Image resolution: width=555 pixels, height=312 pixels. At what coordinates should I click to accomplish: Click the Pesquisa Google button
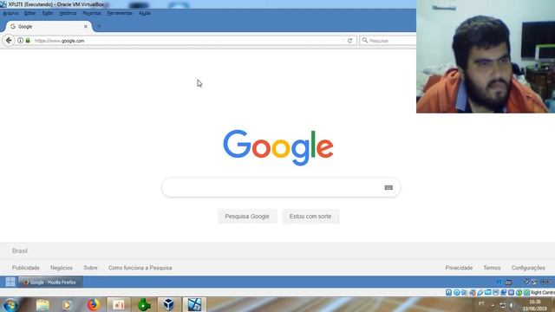[x=247, y=216]
